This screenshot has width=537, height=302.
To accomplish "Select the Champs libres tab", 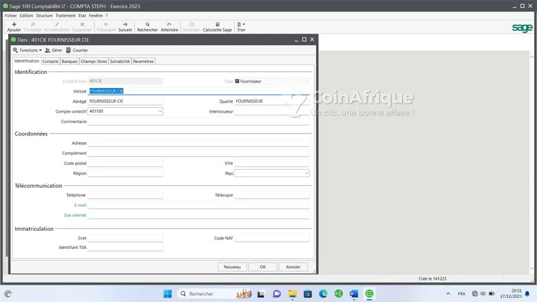I will pos(93,61).
